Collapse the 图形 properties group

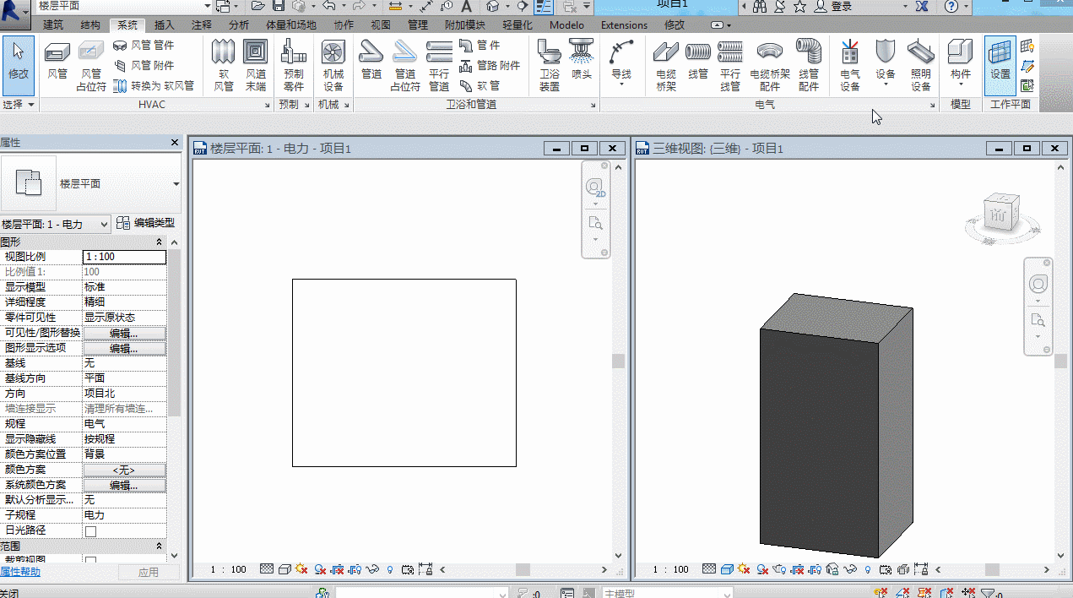[x=160, y=242]
